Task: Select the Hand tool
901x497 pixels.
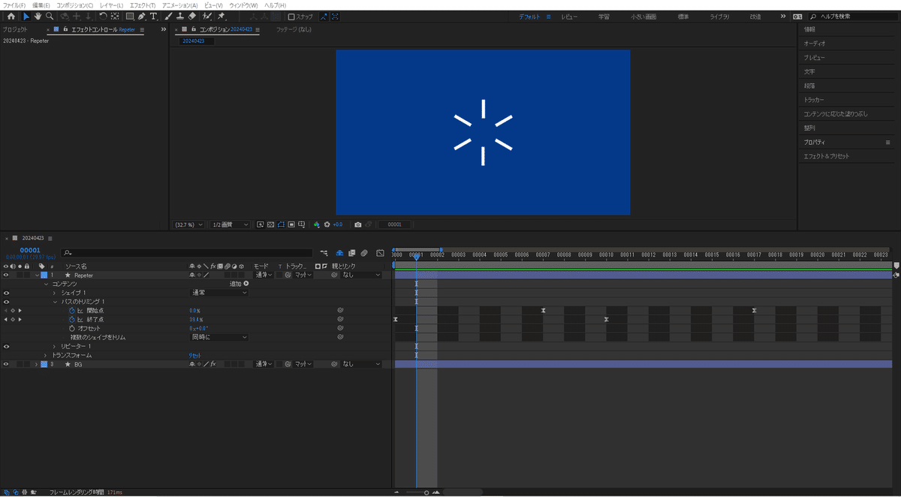Action: (38, 16)
